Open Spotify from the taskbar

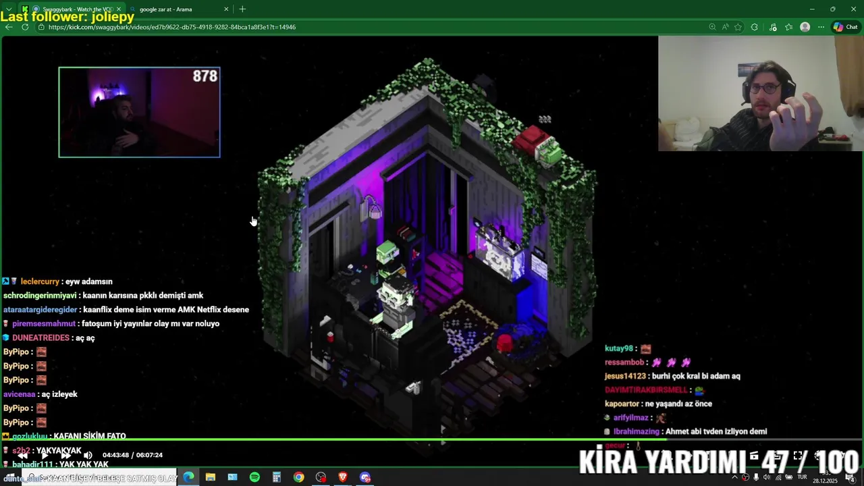click(x=254, y=477)
